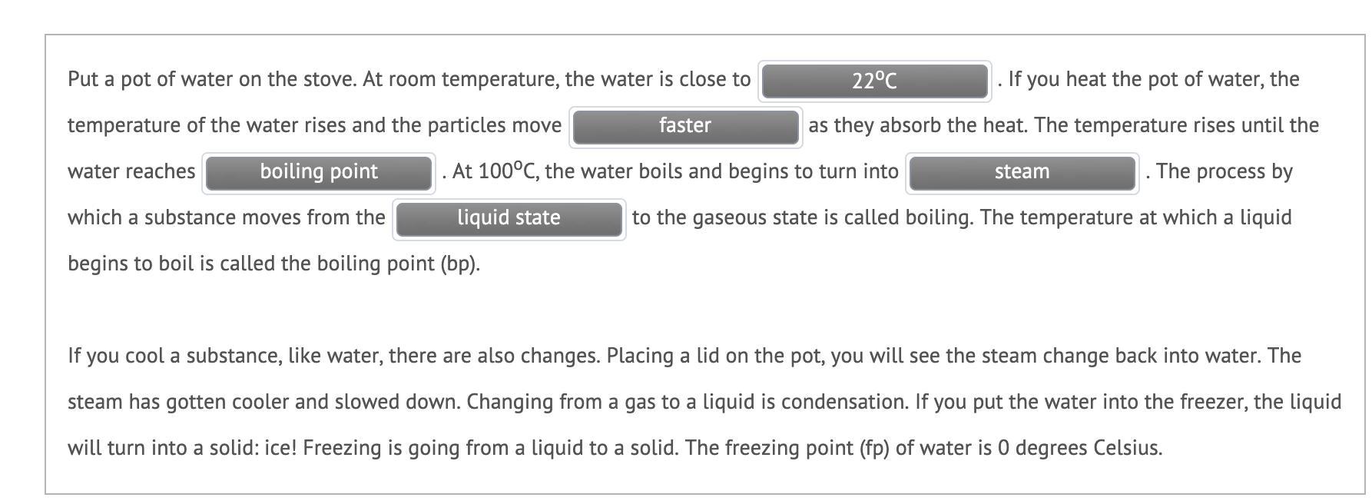The height and width of the screenshot is (504, 1372).
Task: Open the blank filled with 22°C
Action: click(874, 81)
